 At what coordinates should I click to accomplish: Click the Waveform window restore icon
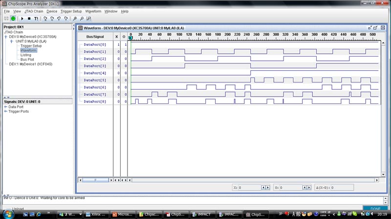[x=370, y=28]
